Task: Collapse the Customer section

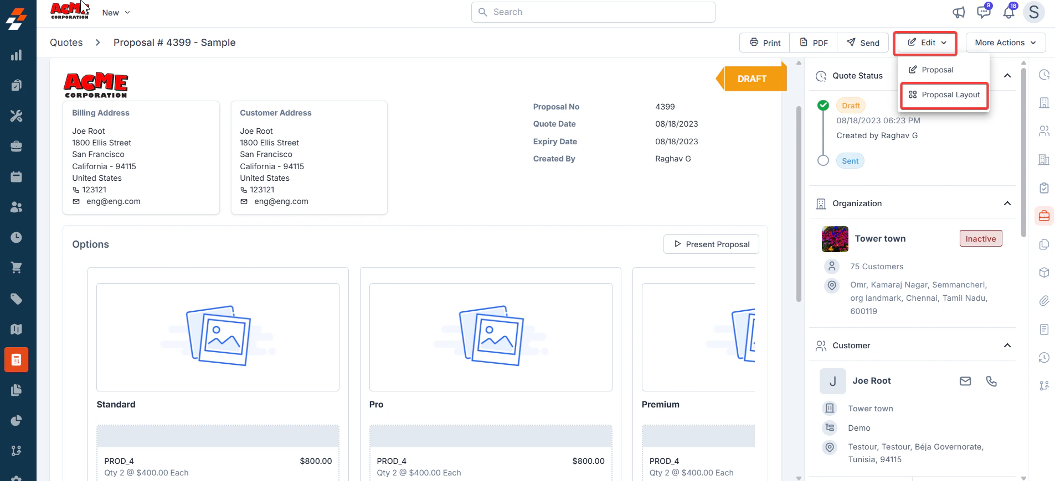Action: click(x=1007, y=346)
